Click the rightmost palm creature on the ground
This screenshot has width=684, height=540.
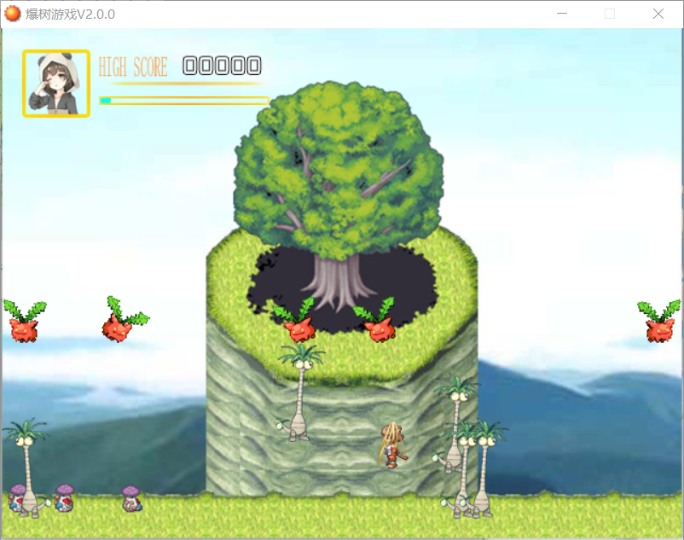tap(484, 469)
